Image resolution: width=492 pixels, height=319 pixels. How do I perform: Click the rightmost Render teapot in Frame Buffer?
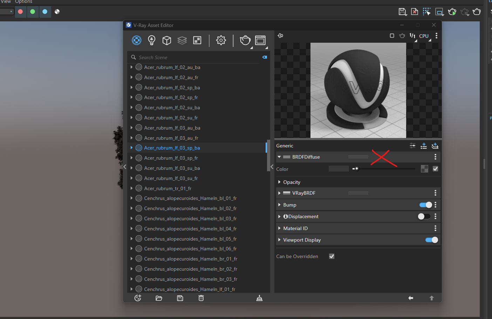click(x=477, y=12)
